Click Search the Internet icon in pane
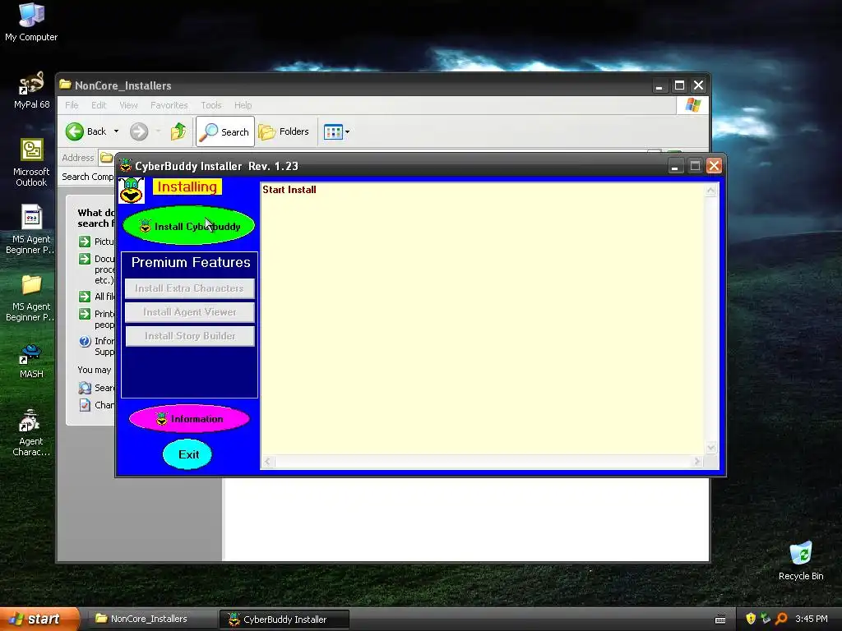The image size is (842, 631). (x=85, y=388)
